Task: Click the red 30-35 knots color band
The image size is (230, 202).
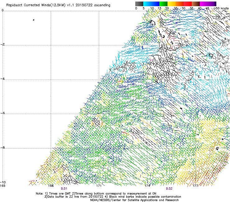Action: pyautogui.click(x=188, y=4)
